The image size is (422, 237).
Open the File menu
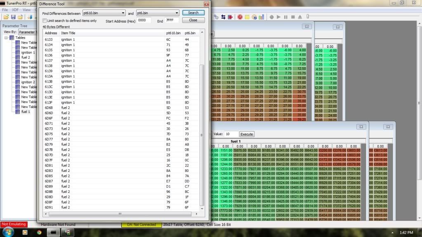pyautogui.click(x=5, y=9)
